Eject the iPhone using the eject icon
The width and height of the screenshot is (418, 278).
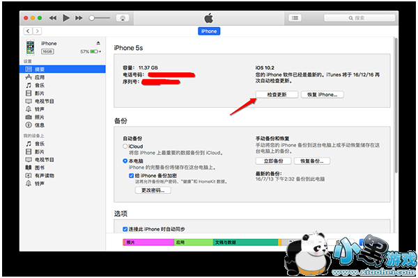click(98, 43)
